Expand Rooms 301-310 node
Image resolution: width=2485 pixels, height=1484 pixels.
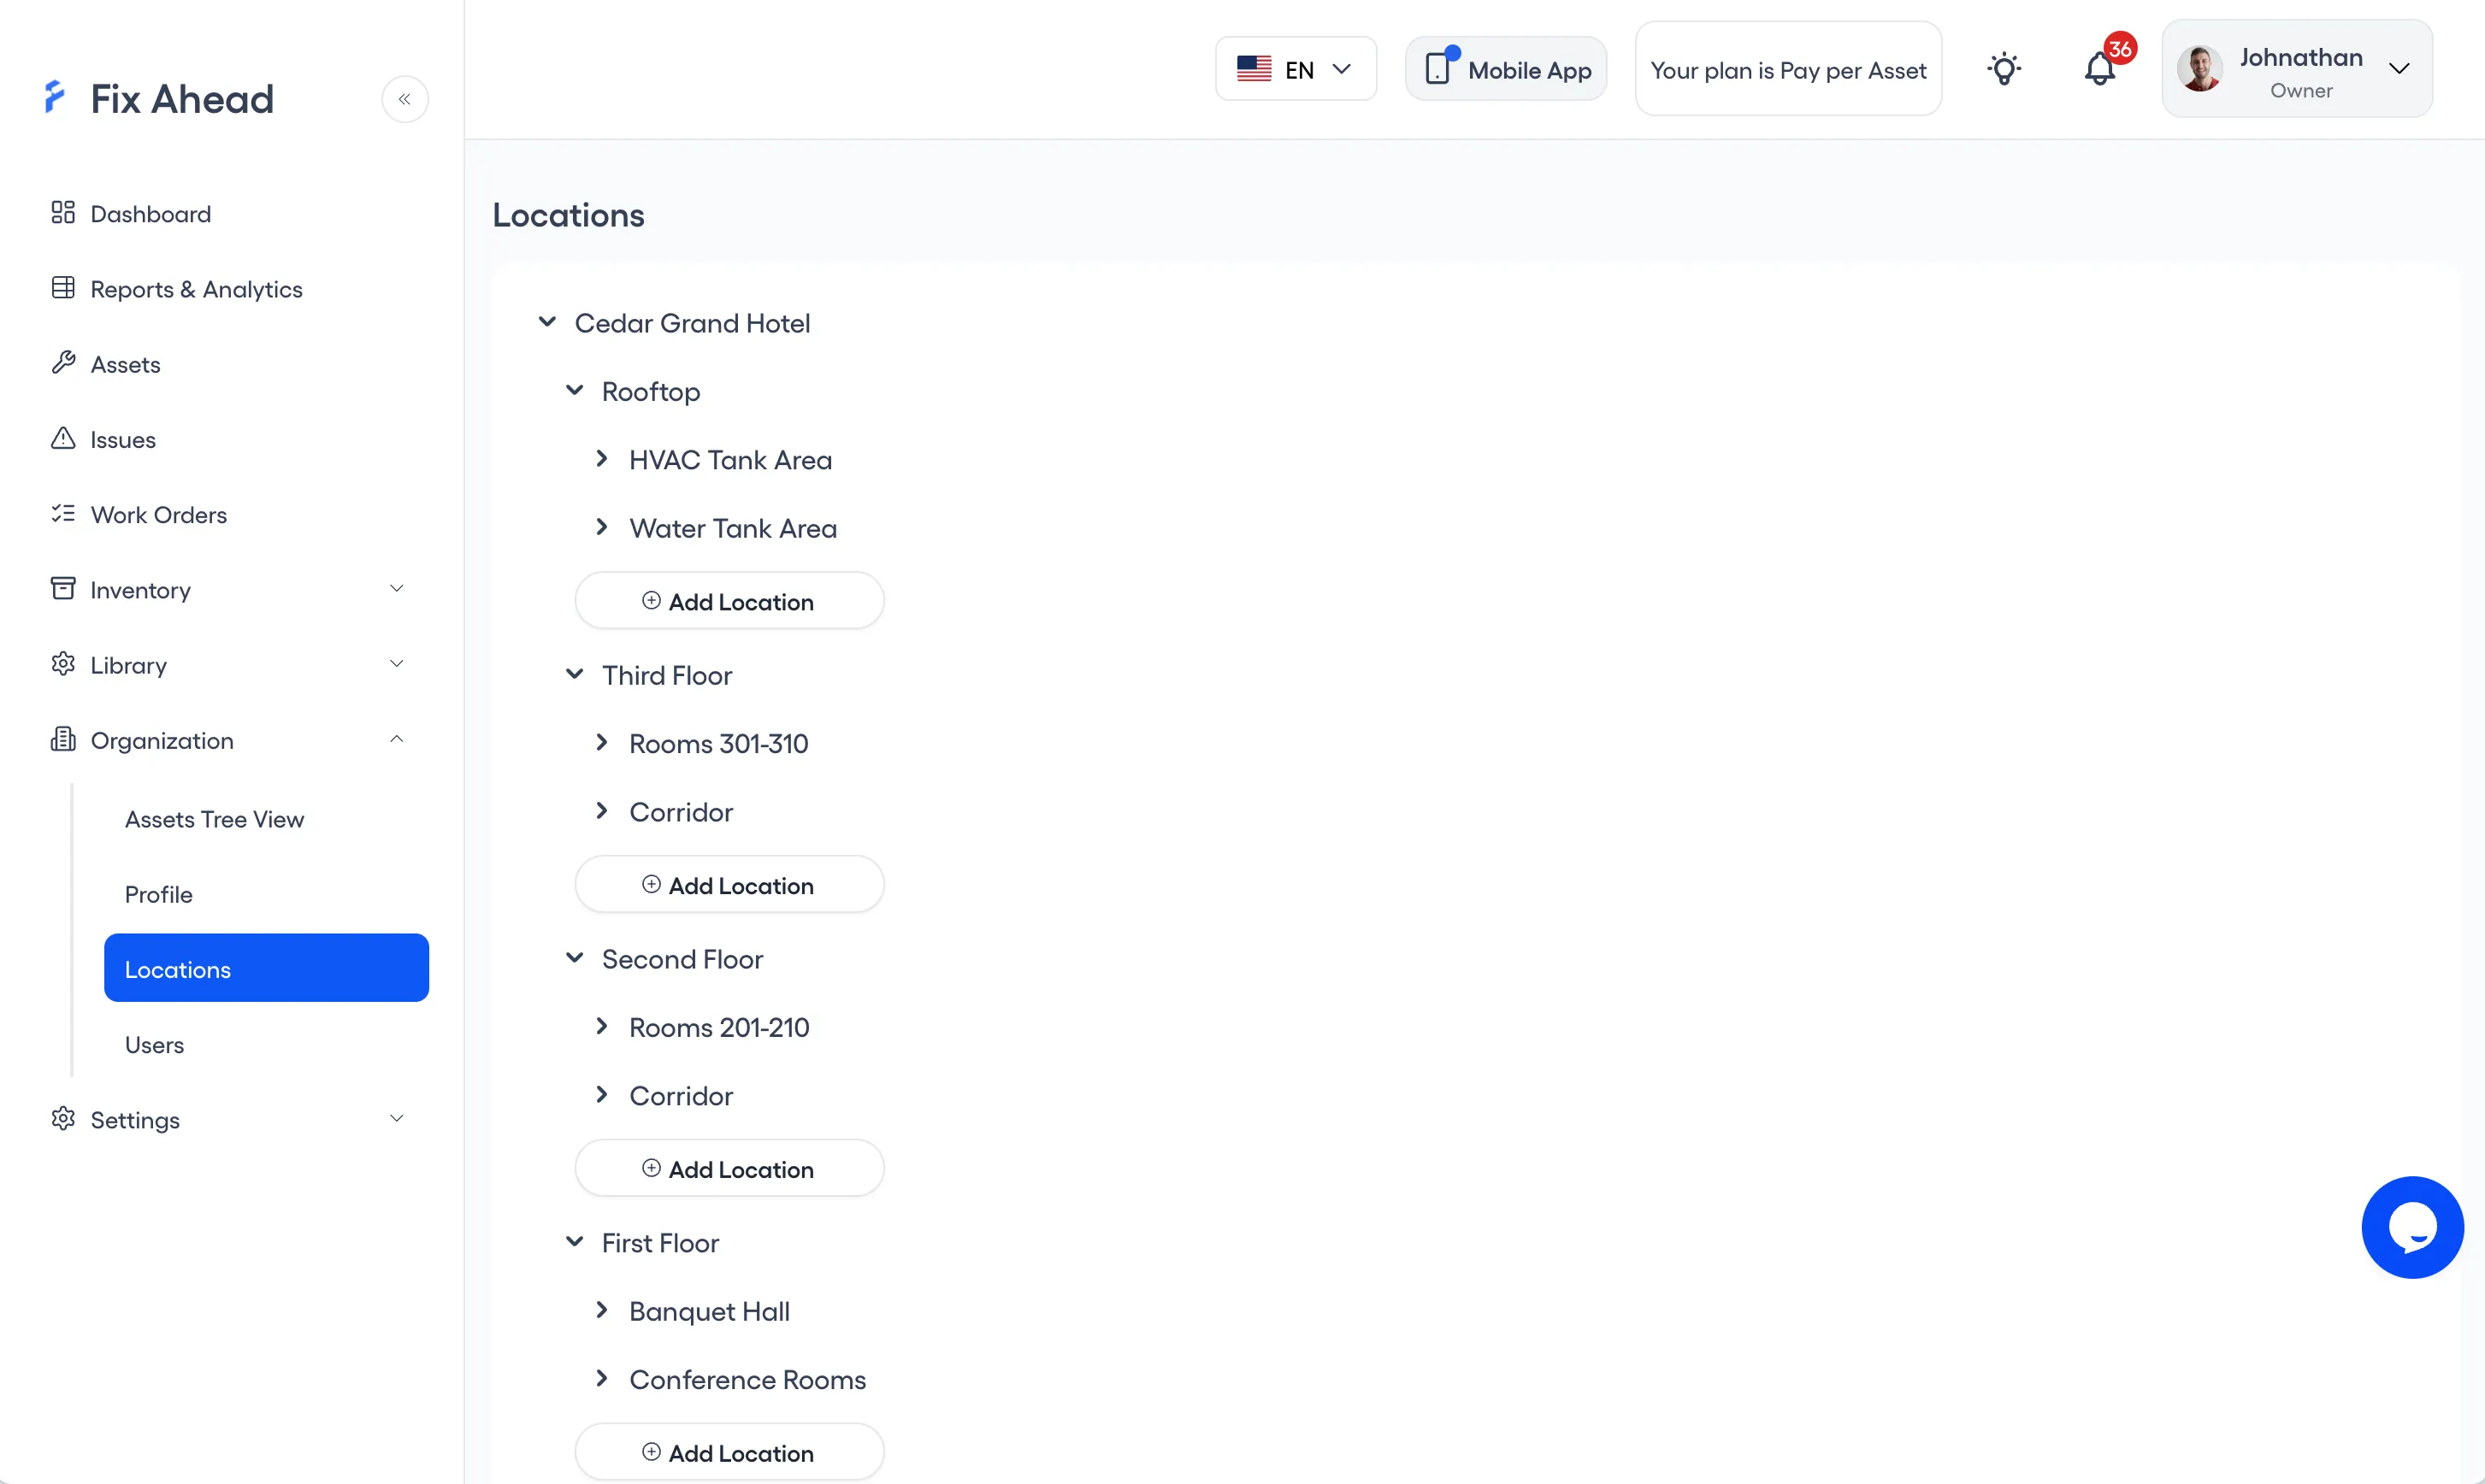[601, 742]
